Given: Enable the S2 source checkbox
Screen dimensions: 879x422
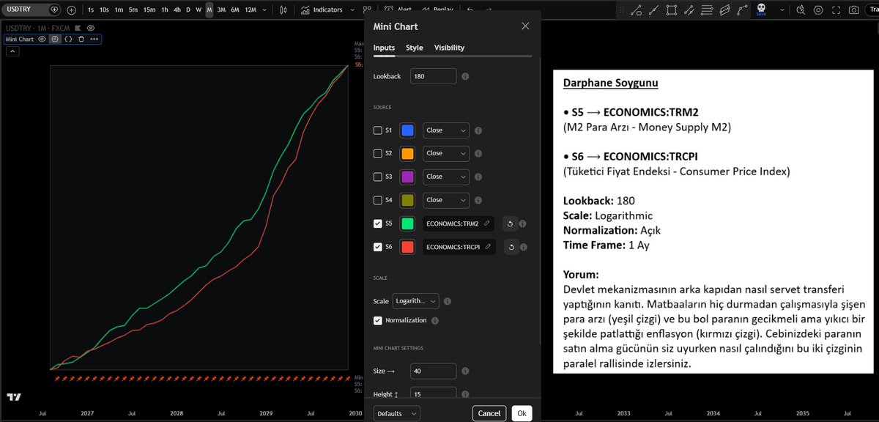Looking at the screenshot, I should coord(378,154).
